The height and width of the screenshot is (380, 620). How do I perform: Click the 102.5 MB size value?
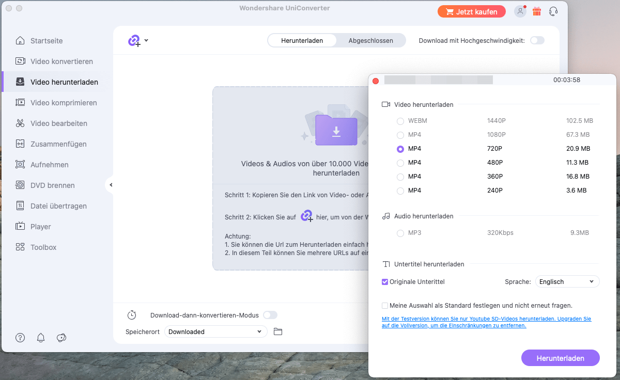tap(580, 121)
